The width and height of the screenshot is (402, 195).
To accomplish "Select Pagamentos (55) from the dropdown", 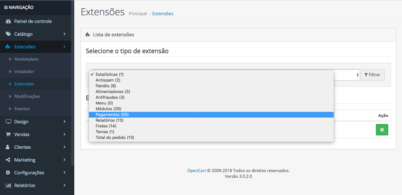I will click(112, 115).
